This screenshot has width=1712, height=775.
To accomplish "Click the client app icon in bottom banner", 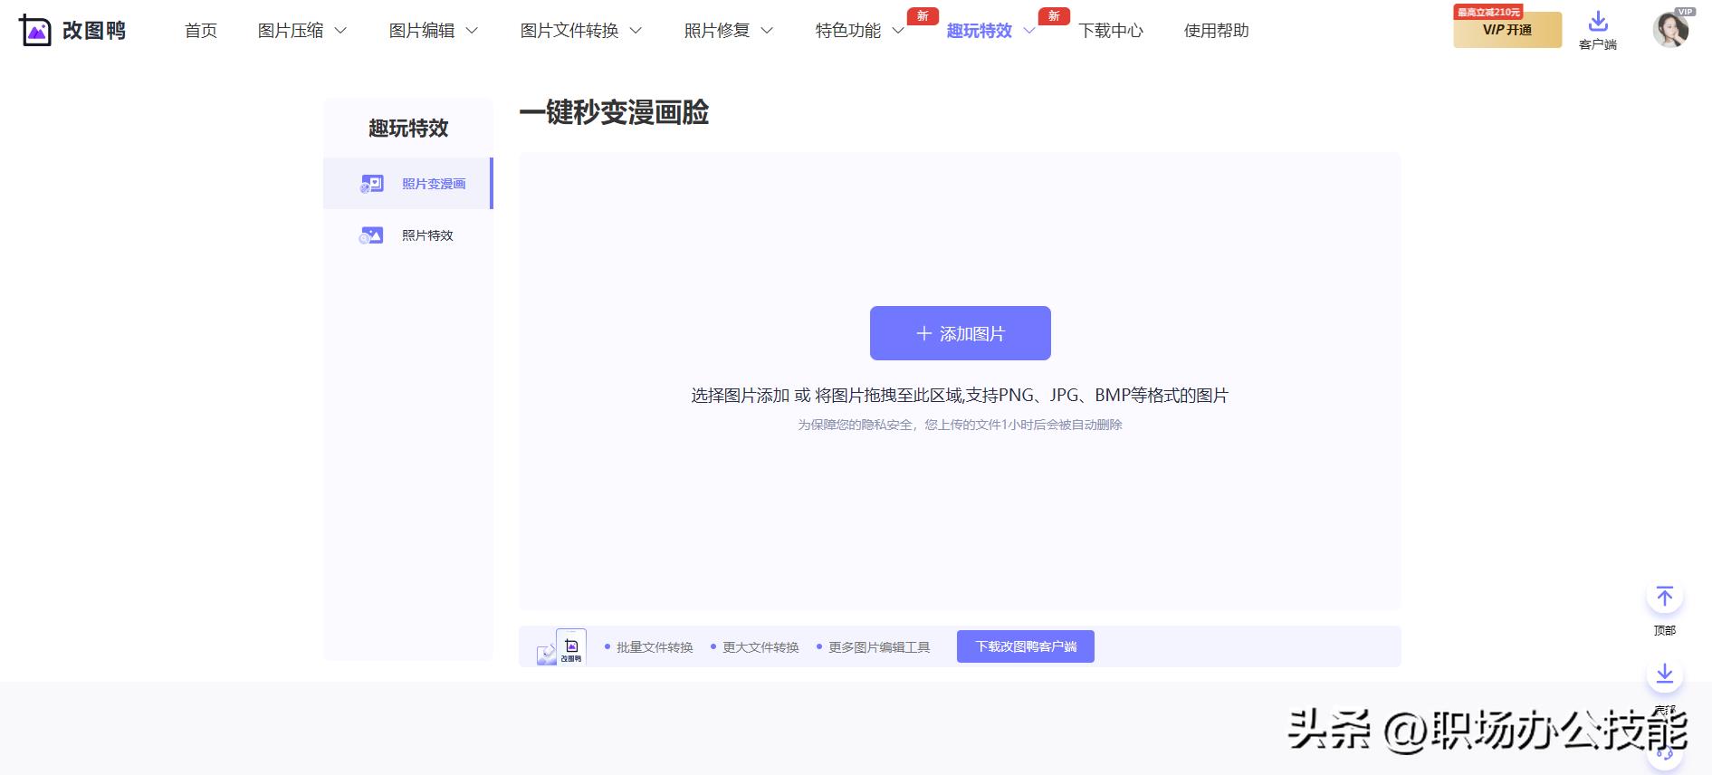I will (x=570, y=646).
